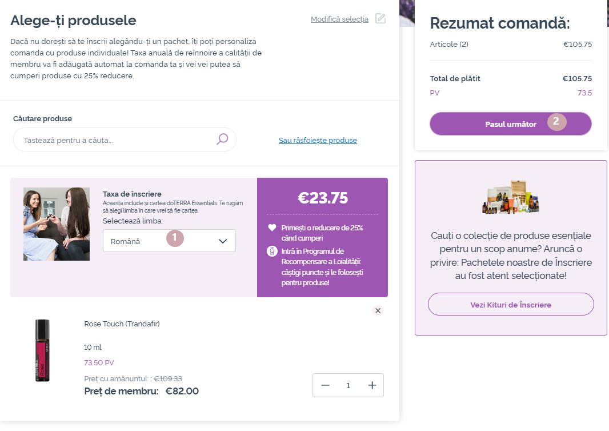The image size is (609, 431).
Task: Click the €23.75 enrollment fee price
Action: point(322,198)
